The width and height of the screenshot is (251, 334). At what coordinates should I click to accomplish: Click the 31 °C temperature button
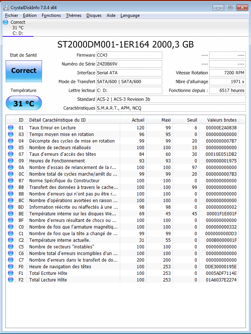tap(24, 103)
